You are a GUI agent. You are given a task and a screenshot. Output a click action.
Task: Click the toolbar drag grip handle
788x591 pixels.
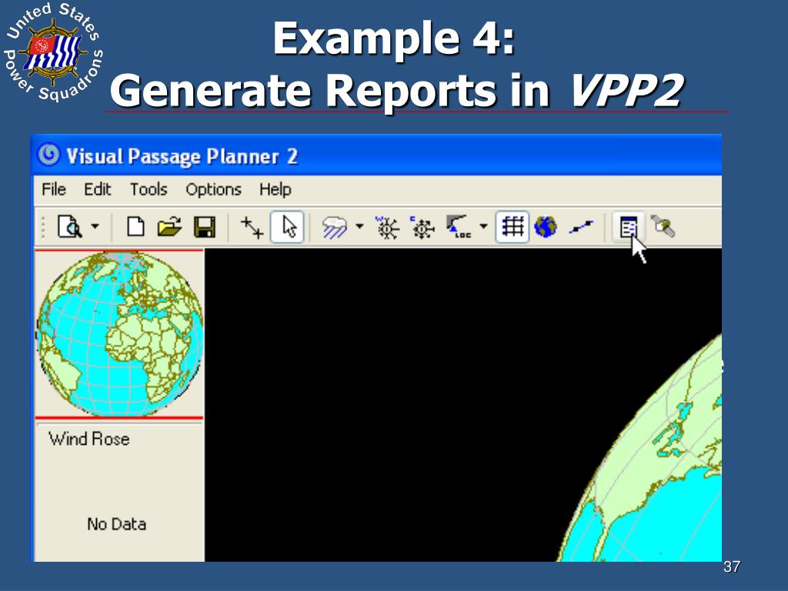coord(43,227)
